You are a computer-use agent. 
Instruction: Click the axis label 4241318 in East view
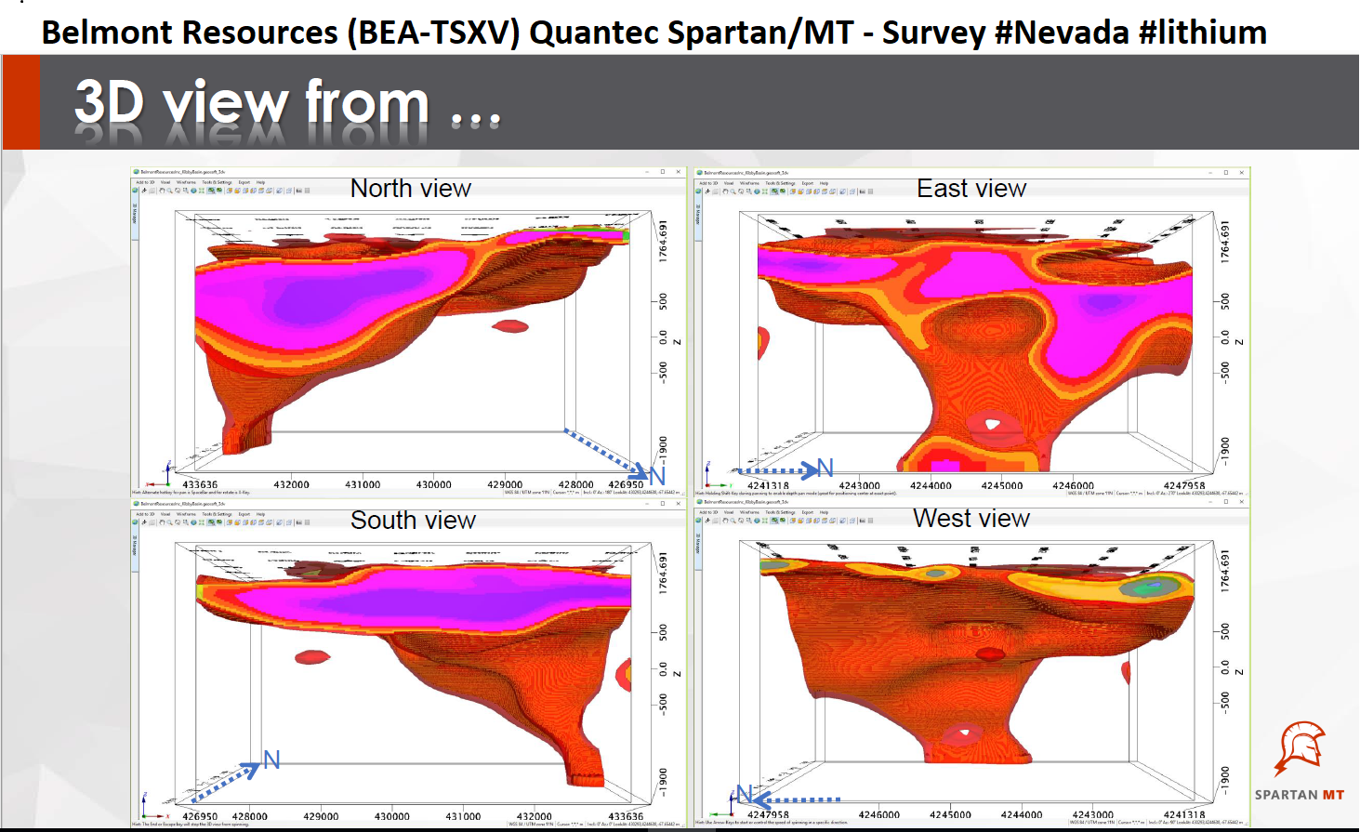tap(768, 485)
